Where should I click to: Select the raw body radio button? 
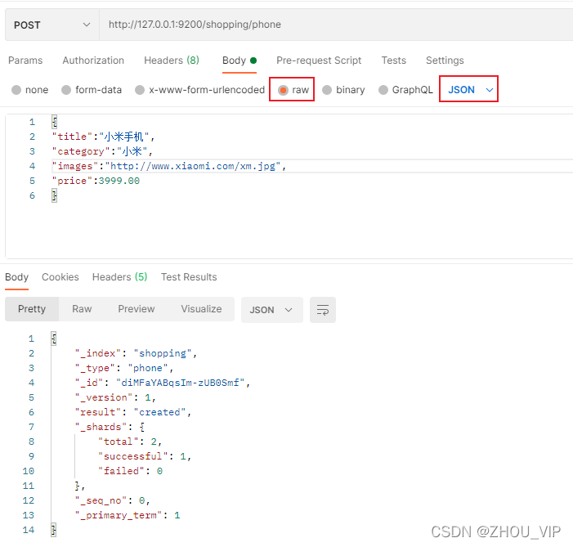[x=283, y=90]
